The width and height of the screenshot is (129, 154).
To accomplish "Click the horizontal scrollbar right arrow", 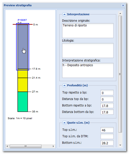I will (x=53, y=146).
